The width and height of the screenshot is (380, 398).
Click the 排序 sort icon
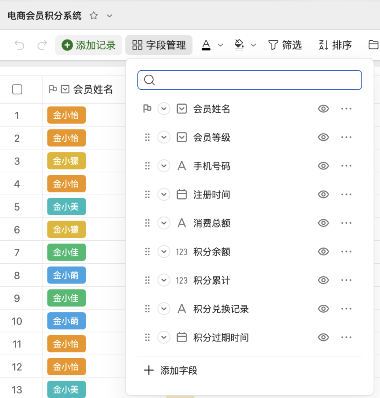pos(324,45)
